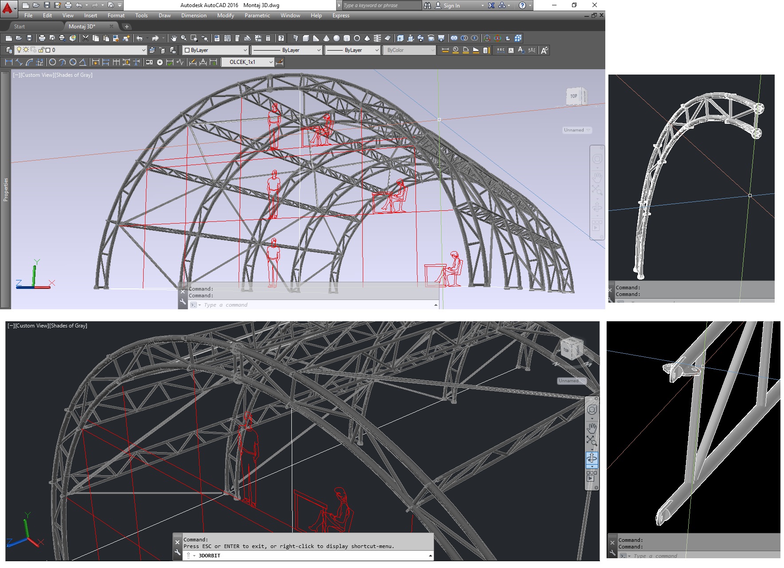
Task: Click the Sphere solid modeling icon
Action: click(337, 38)
